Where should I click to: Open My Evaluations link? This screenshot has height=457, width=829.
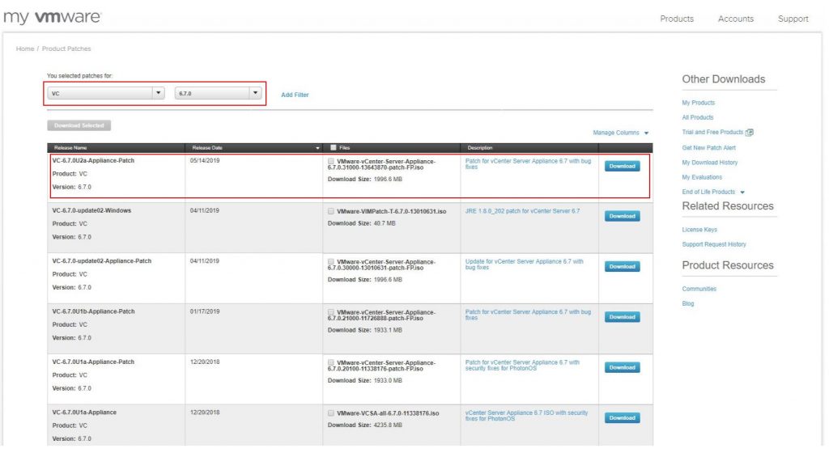pyautogui.click(x=702, y=177)
